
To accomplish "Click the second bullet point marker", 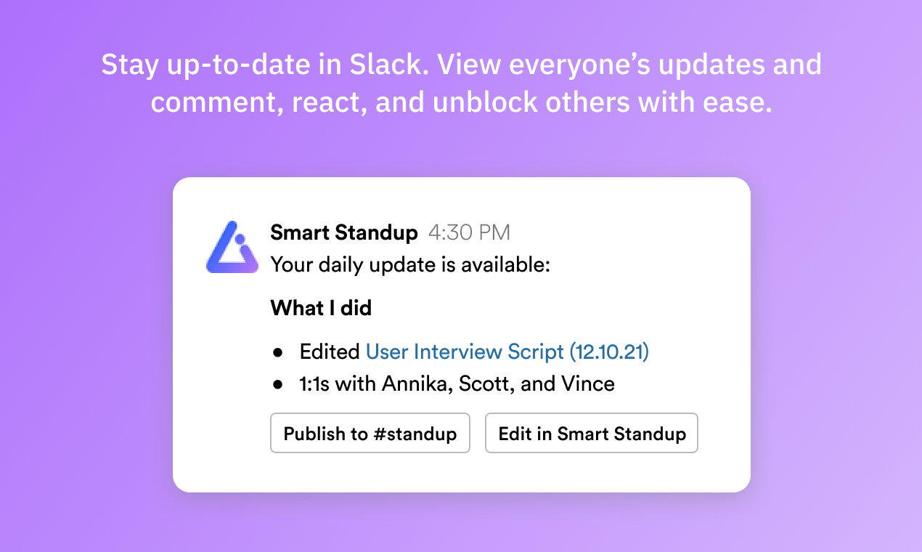I will (x=280, y=383).
